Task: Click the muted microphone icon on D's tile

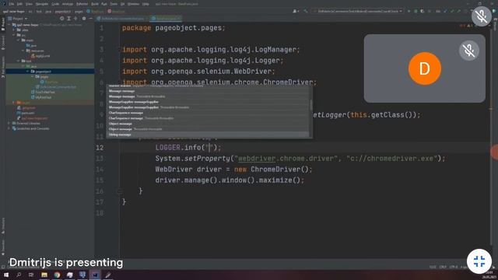Action: [468, 51]
